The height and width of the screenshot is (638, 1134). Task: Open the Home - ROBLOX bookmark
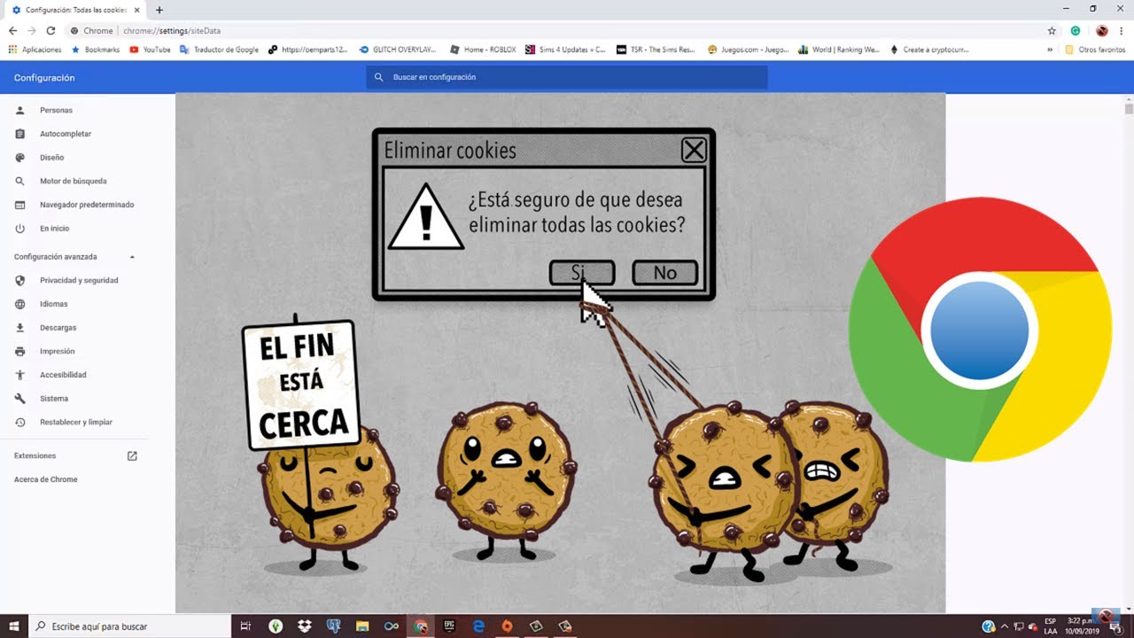pyautogui.click(x=485, y=50)
